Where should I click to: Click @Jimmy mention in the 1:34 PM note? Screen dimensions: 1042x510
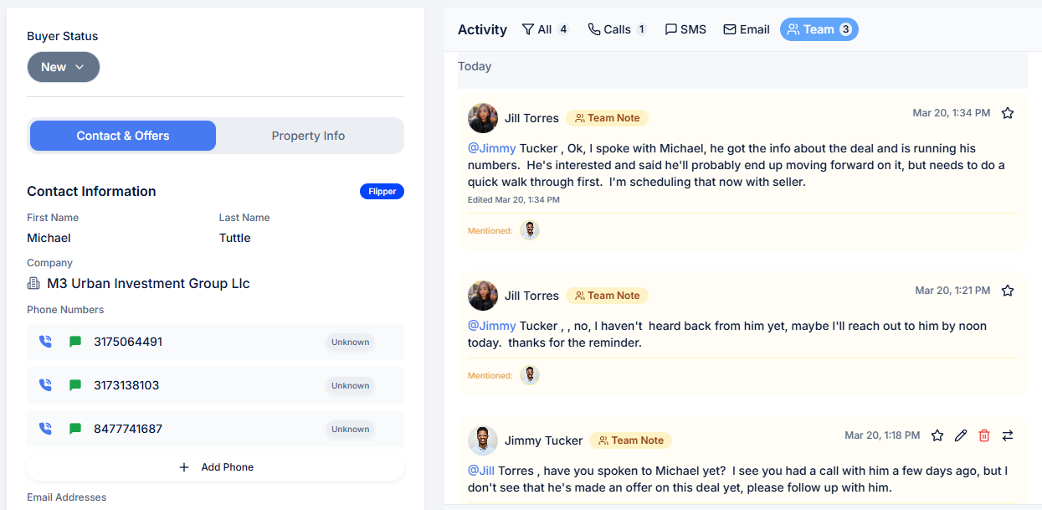coord(491,148)
